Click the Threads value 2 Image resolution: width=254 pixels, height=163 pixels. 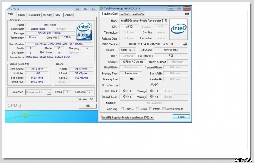pos(89,92)
